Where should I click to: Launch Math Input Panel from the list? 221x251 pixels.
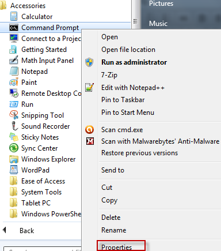tap(47, 61)
